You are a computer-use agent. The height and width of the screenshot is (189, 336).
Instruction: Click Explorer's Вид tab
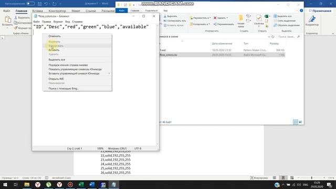pos(165,10)
